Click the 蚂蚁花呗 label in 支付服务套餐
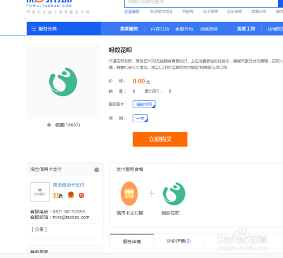 170,213
